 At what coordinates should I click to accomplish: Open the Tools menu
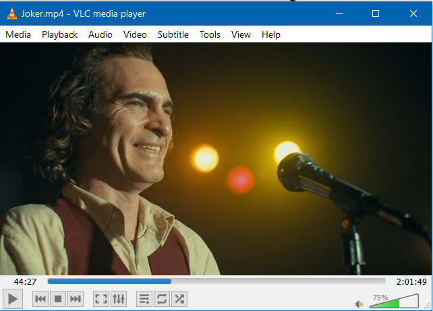pyautogui.click(x=210, y=34)
